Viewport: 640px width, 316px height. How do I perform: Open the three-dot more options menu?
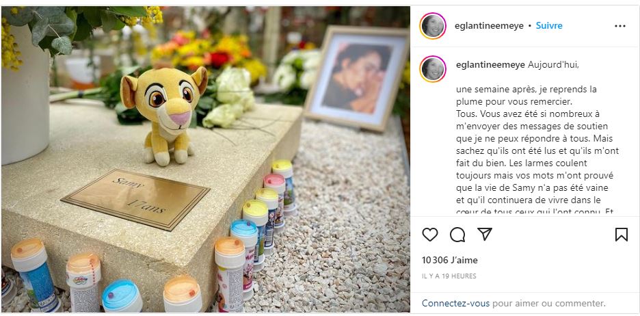click(620, 26)
